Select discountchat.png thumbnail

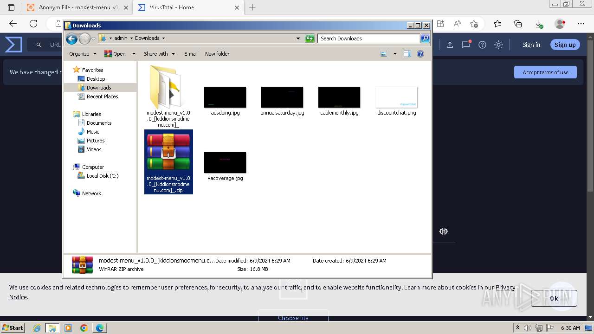tap(396, 97)
